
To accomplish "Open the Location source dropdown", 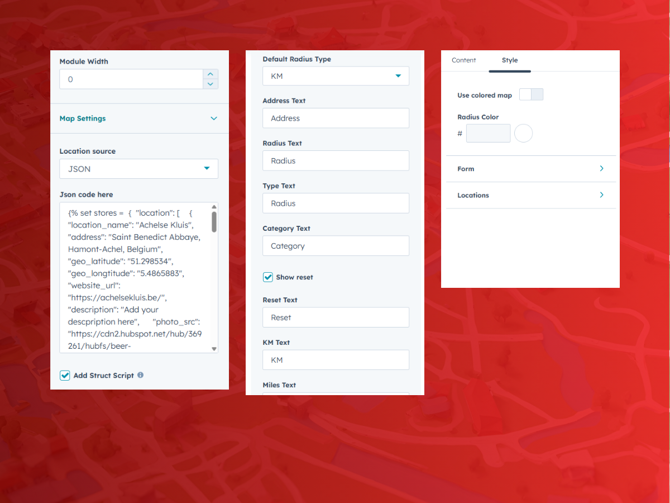I will (138, 169).
